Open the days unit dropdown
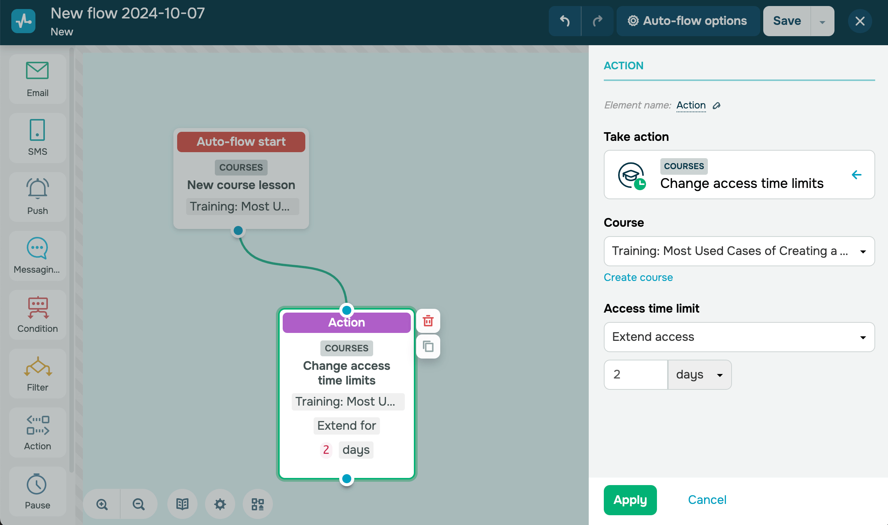Viewport: 888px width, 525px height. 700,375
